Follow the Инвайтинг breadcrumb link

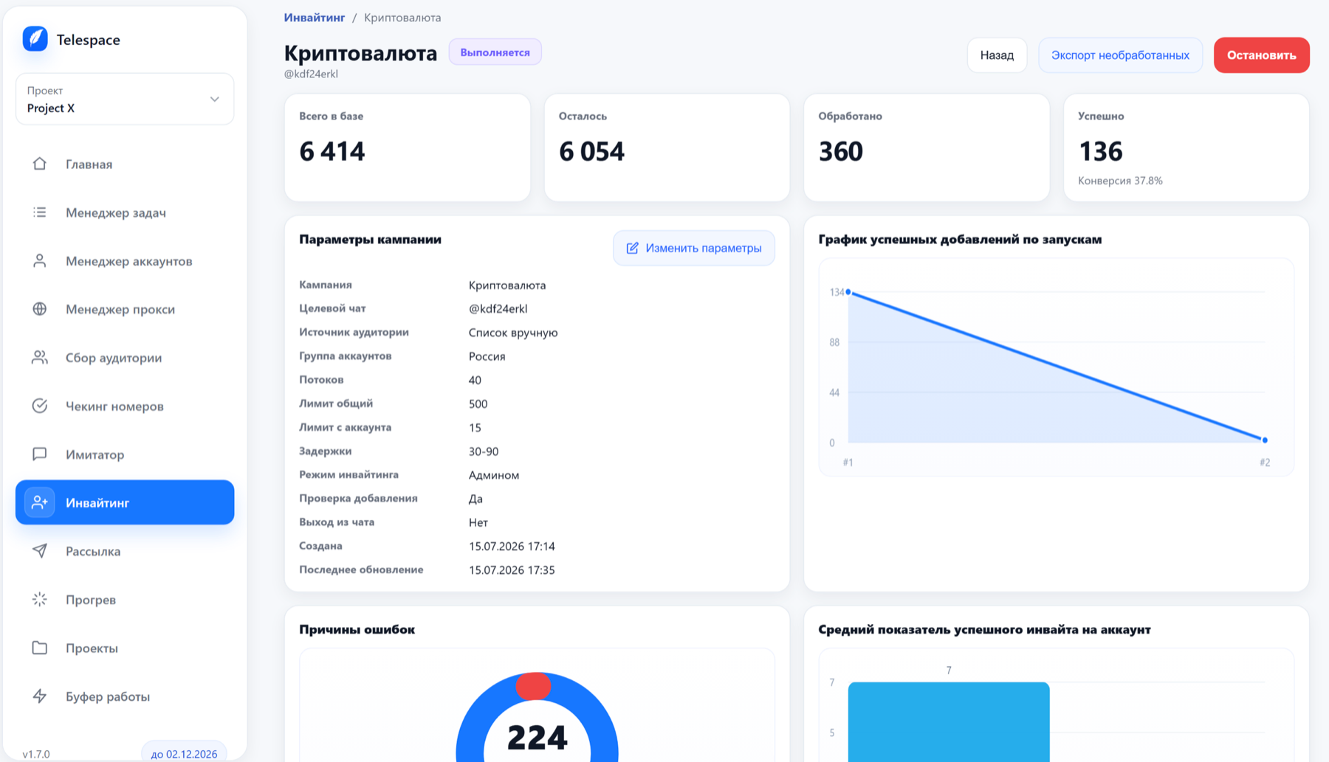point(315,18)
